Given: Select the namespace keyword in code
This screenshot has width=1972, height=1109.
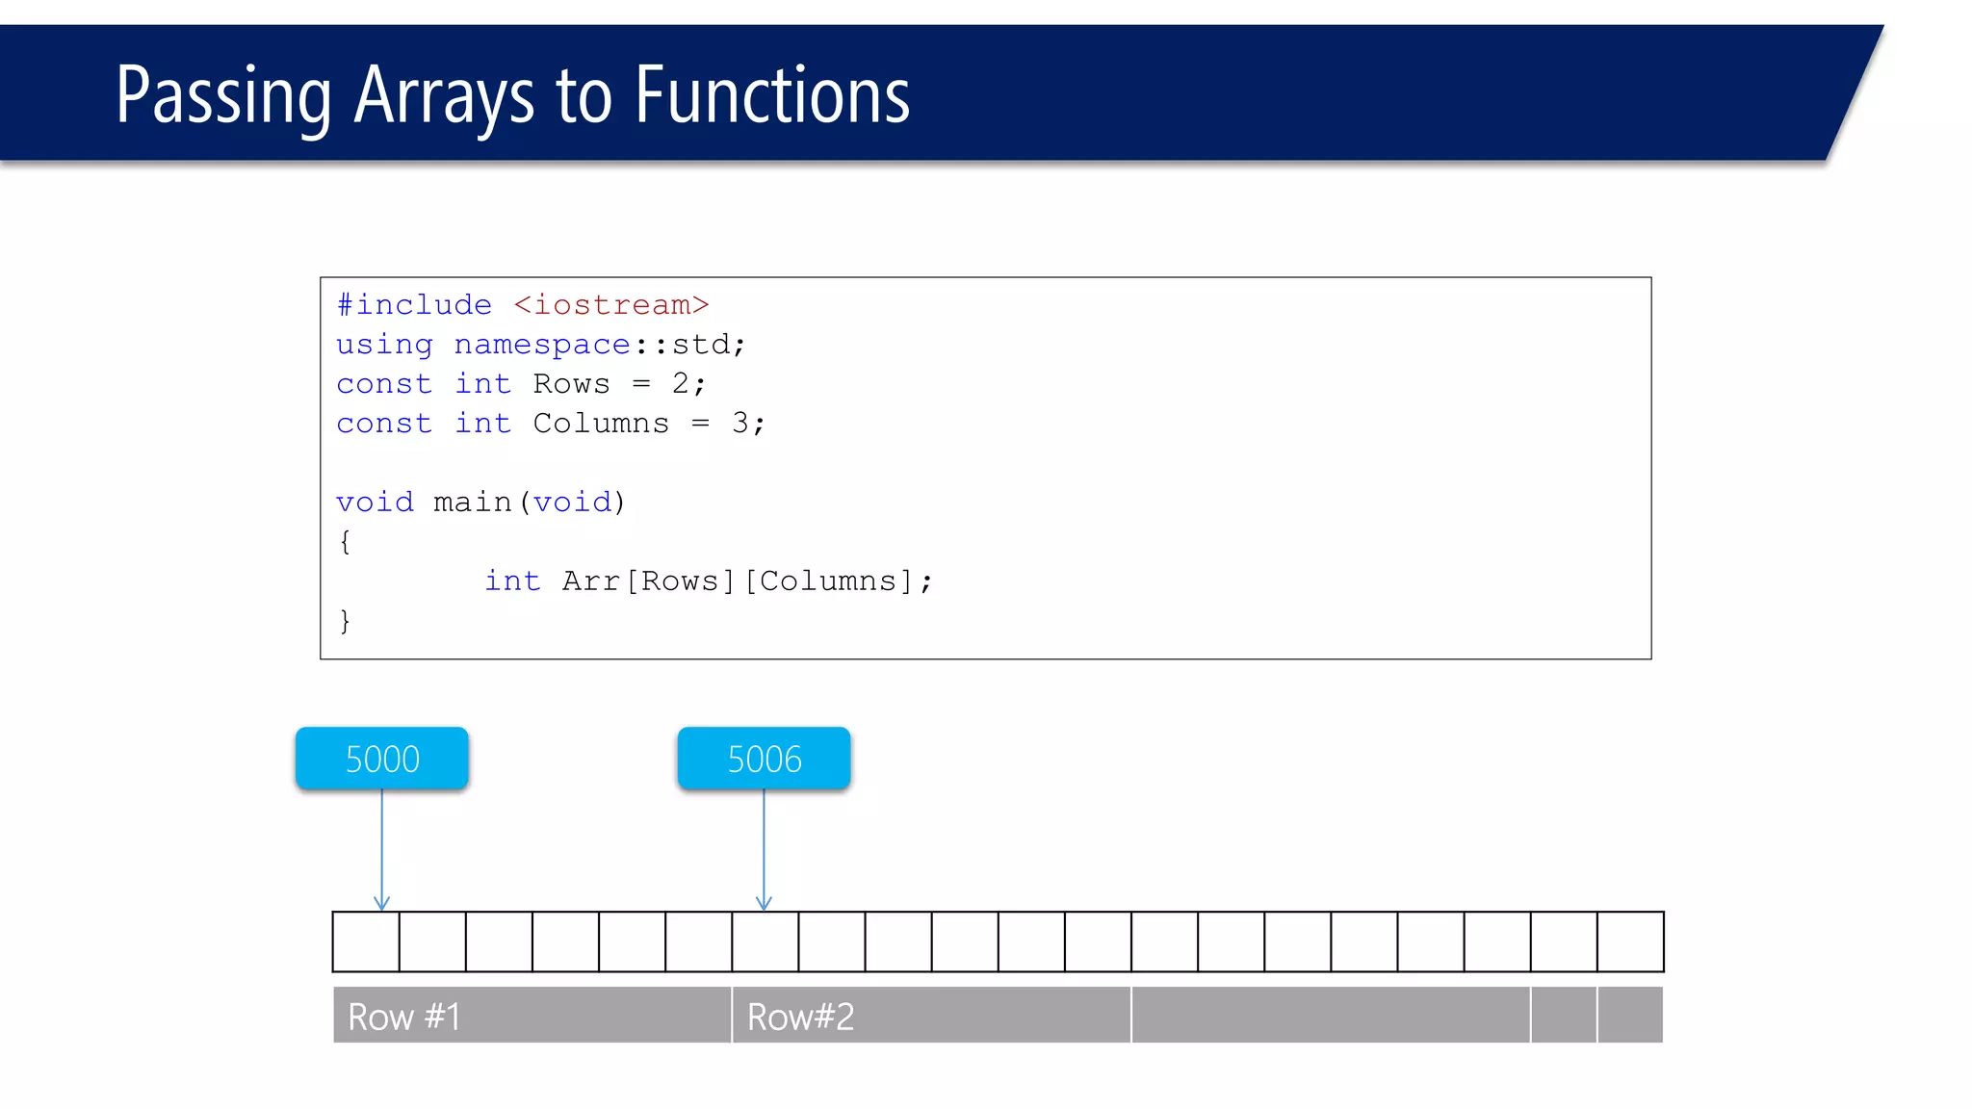Looking at the screenshot, I should pyautogui.click(x=542, y=345).
